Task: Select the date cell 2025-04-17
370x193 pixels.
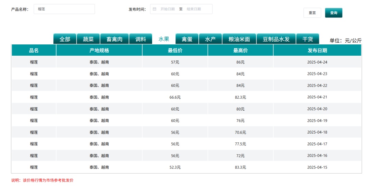Action: tap(317, 144)
